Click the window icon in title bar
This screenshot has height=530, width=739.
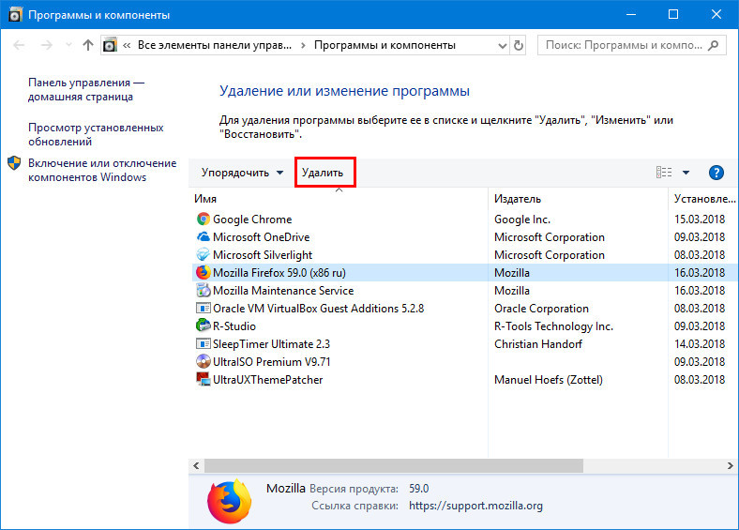pyautogui.click(x=15, y=15)
